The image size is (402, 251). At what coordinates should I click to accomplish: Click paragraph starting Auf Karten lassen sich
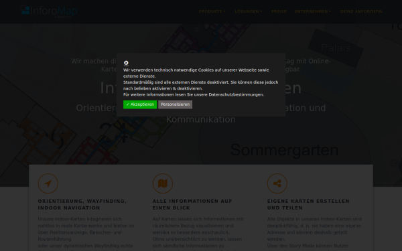(198, 234)
